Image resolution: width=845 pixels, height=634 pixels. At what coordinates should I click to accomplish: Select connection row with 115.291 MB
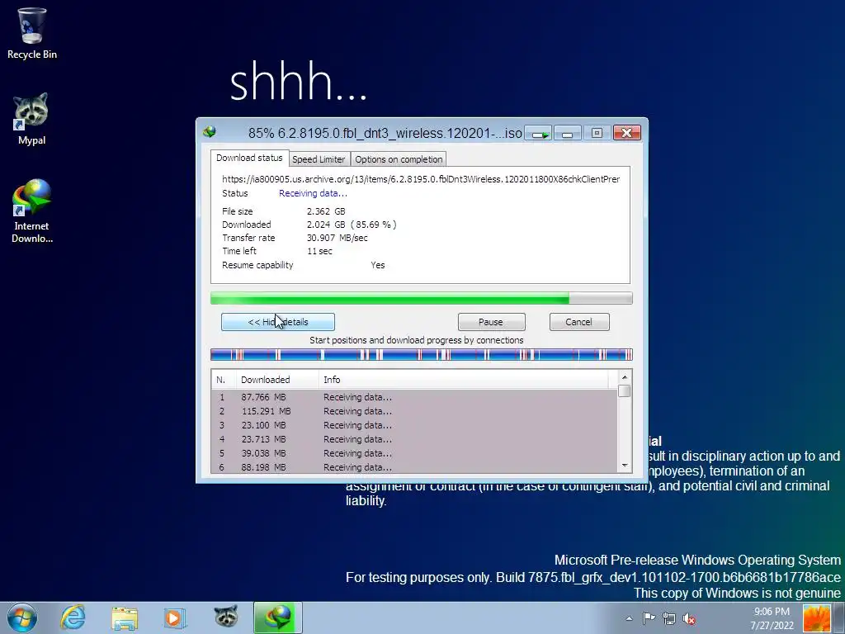[x=414, y=411]
